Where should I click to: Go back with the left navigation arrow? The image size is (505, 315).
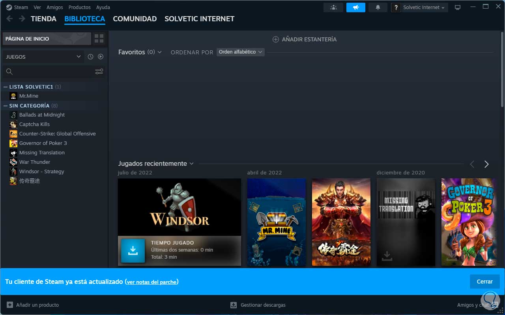(x=10, y=19)
